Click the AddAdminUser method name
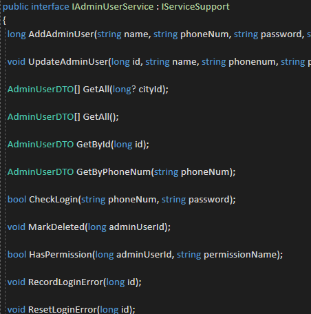311x314 pixels. (61, 34)
